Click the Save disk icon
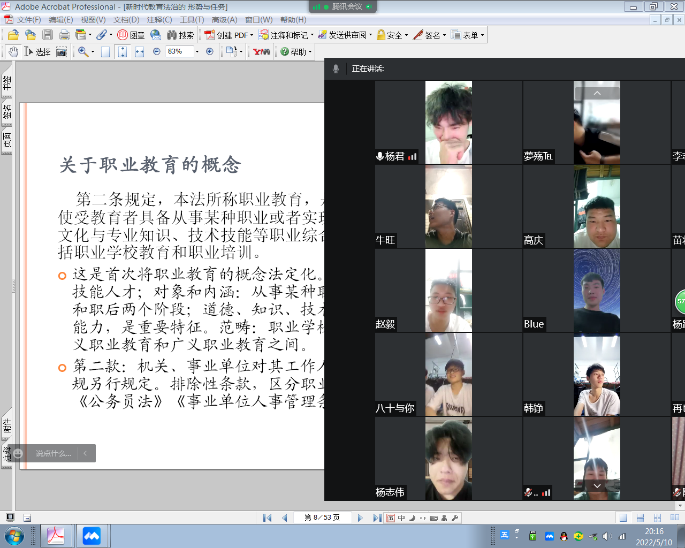The width and height of the screenshot is (685, 548). 48,35
